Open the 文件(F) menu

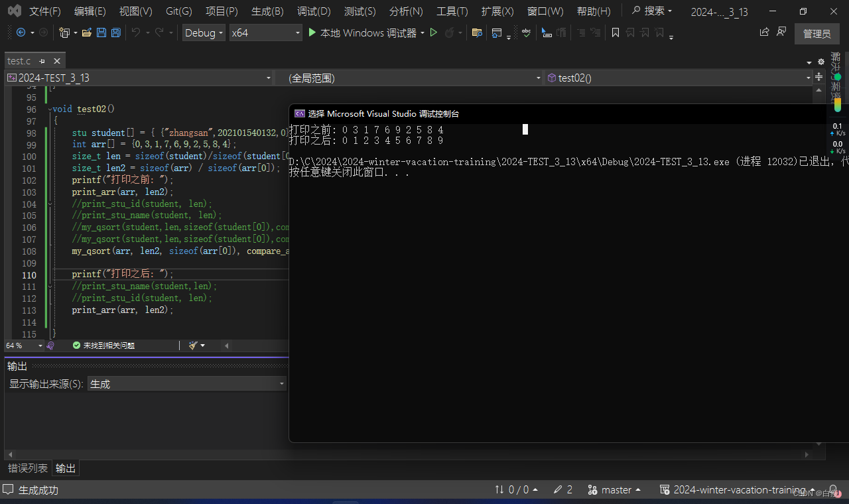tap(45, 11)
